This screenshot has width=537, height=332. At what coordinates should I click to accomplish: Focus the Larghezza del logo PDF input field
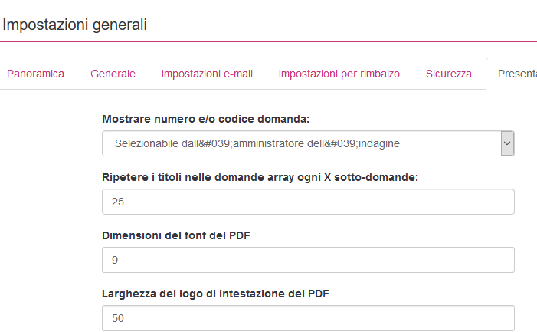coord(307,318)
